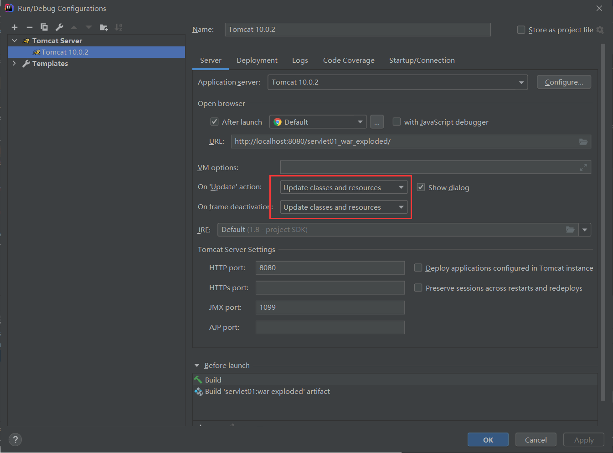Open project file storage settings gear
This screenshot has width=613, height=453.
point(600,30)
